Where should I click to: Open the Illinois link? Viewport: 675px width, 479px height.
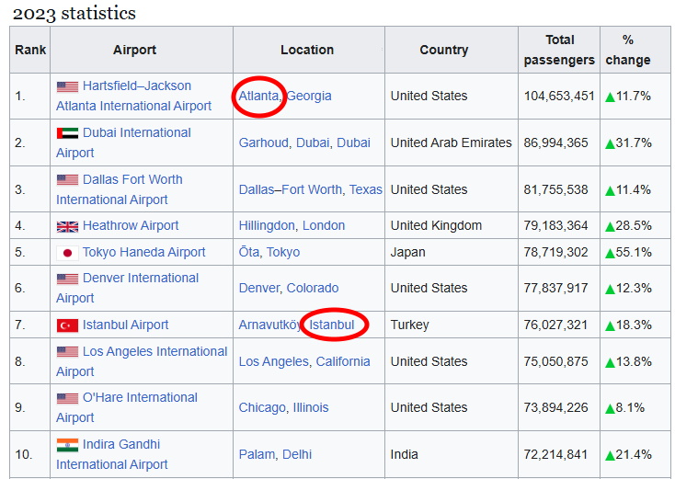click(311, 407)
